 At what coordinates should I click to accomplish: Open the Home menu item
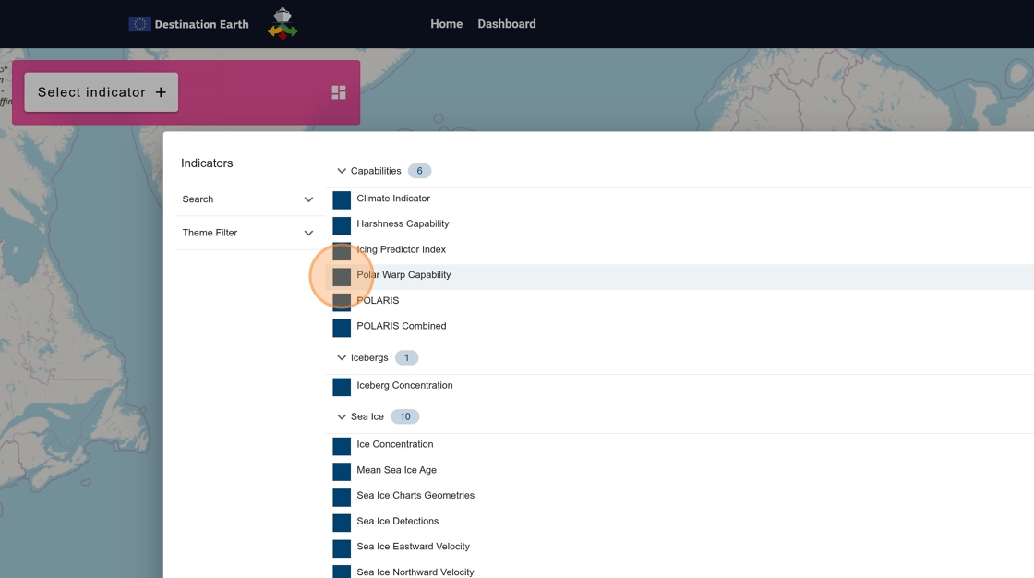click(447, 24)
